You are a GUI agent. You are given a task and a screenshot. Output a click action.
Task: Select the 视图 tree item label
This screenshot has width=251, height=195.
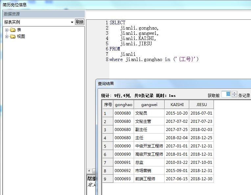click(21, 36)
